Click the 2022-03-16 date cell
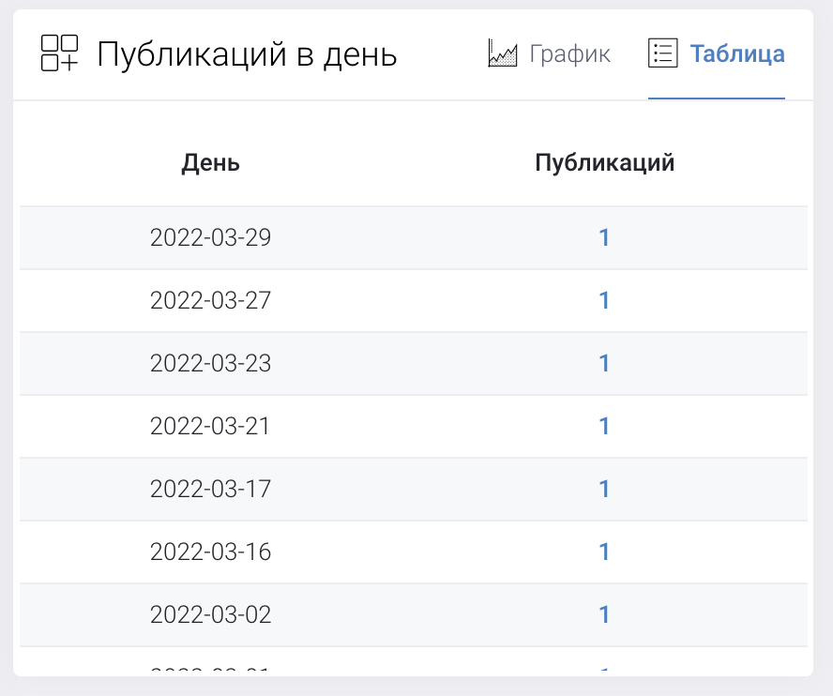 [210, 552]
